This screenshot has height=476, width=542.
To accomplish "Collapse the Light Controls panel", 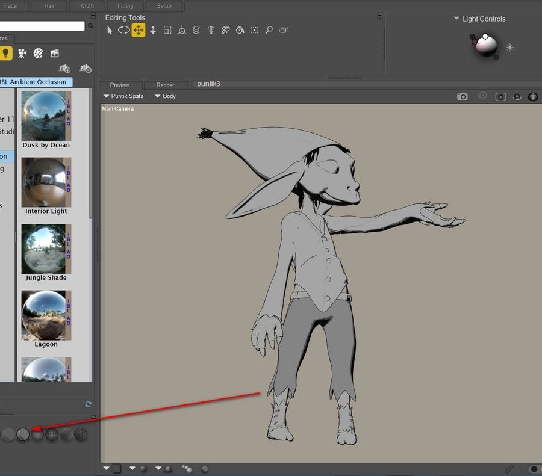I will pyautogui.click(x=456, y=19).
